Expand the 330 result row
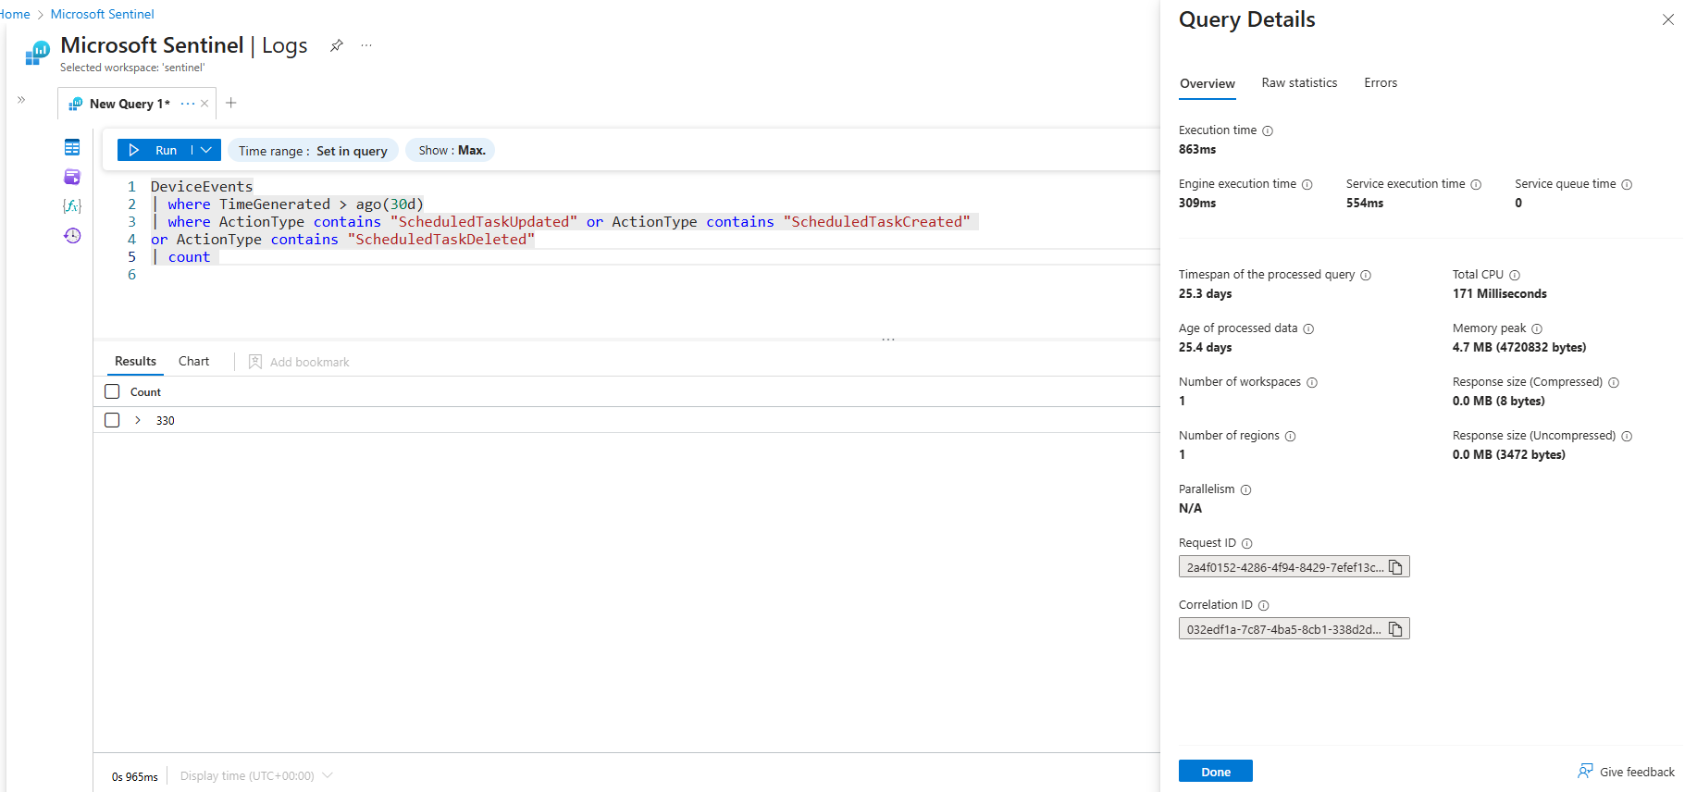Image resolution: width=1697 pixels, height=792 pixels. click(138, 420)
